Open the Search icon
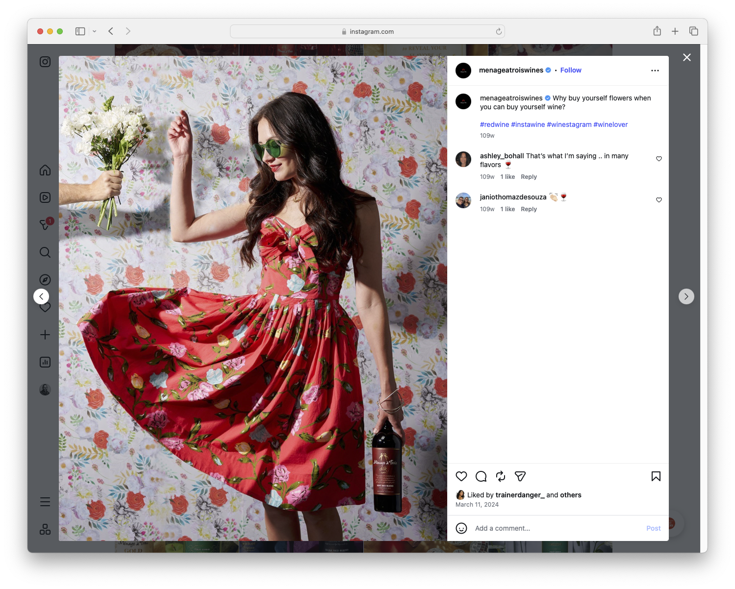735x589 pixels. click(45, 252)
